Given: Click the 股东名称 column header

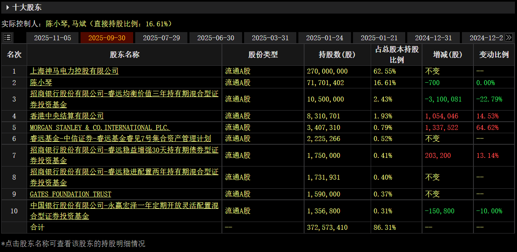Looking at the screenshot, I should [x=125, y=55].
